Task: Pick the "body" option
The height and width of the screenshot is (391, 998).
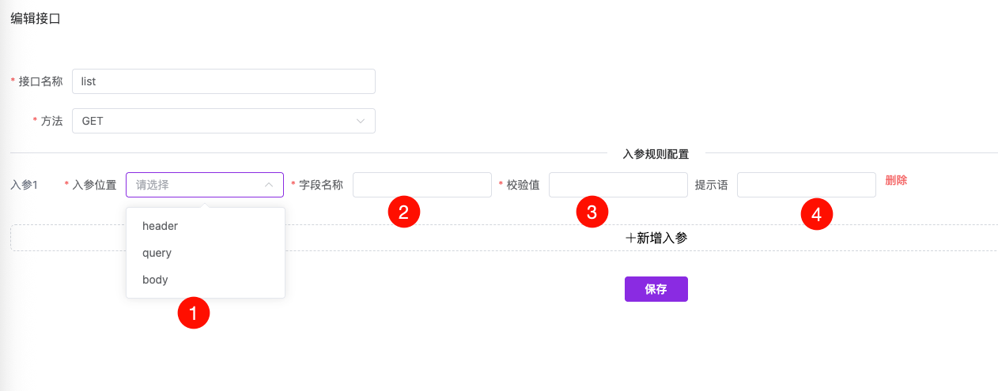Action: point(156,280)
